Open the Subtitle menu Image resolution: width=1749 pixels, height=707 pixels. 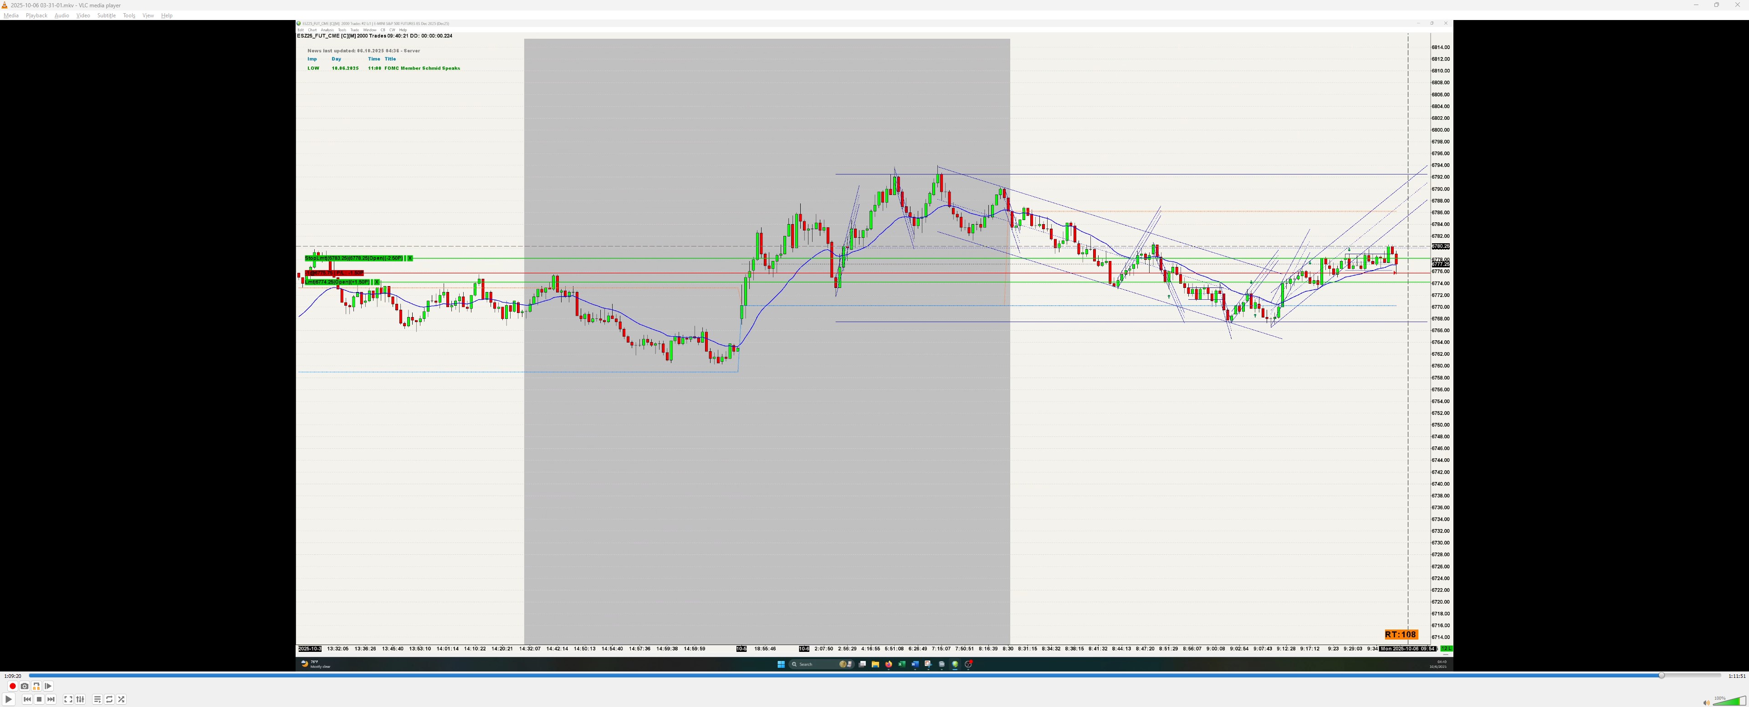107,15
